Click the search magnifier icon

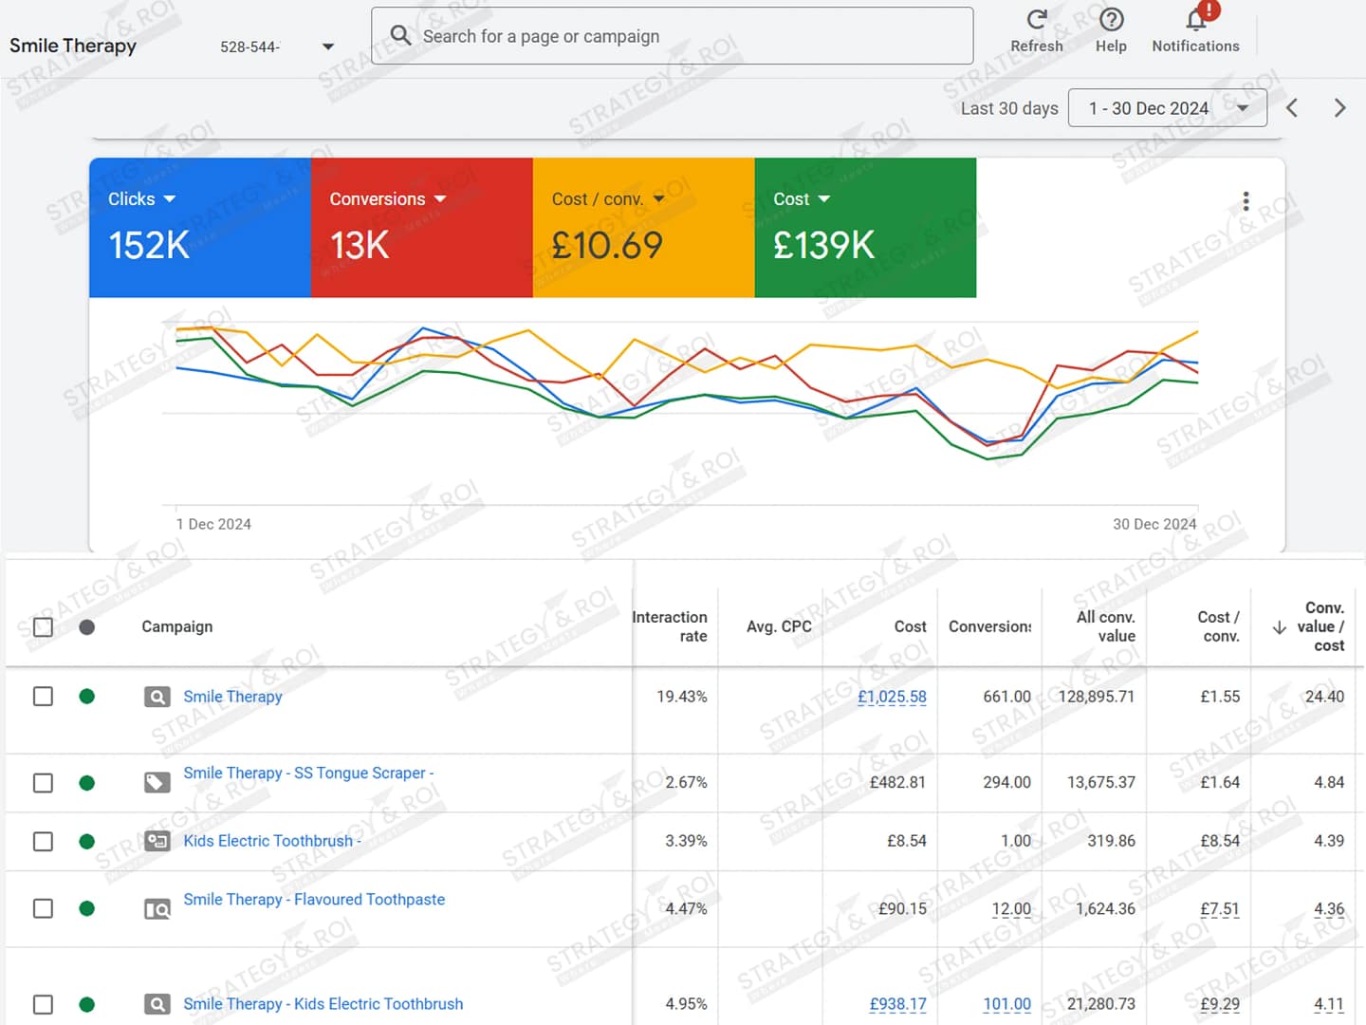[x=401, y=36]
